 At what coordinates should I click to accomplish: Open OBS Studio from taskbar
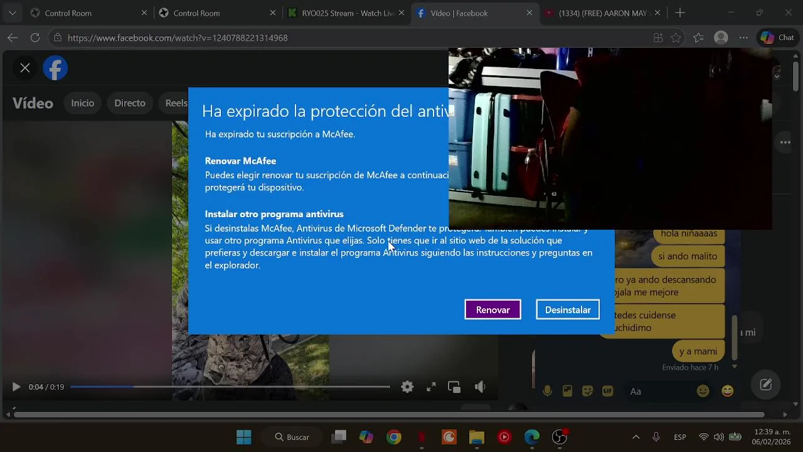pyautogui.click(x=560, y=437)
